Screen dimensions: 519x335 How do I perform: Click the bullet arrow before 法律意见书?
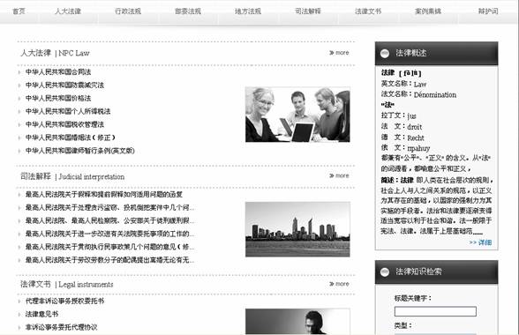[x=19, y=314]
